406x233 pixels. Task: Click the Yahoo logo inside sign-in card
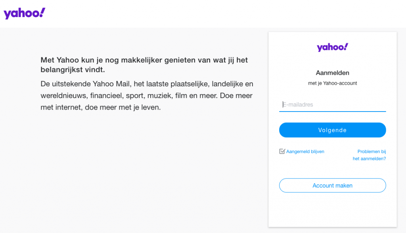(333, 47)
